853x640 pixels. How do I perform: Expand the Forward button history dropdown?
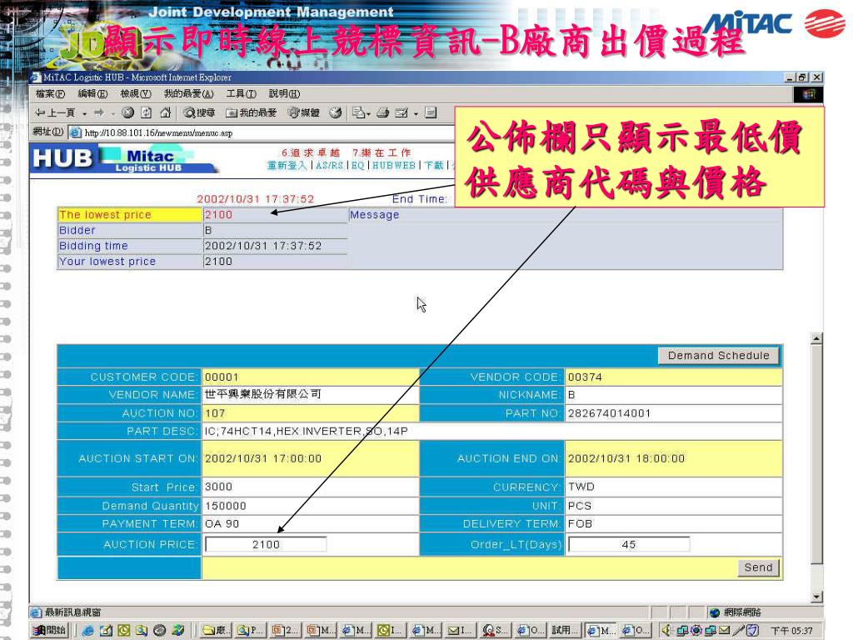(x=112, y=113)
